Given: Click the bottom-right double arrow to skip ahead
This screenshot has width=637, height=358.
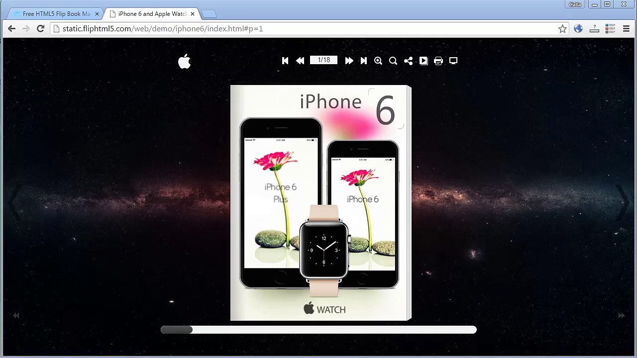Looking at the screenshot, I should pos(621,315).
